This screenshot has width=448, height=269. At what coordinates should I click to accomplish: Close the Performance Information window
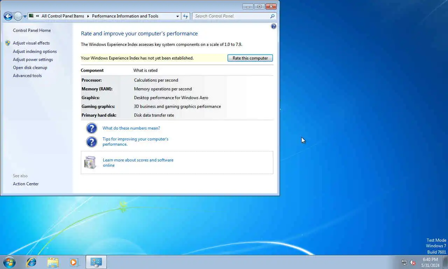tap(271, 6)
